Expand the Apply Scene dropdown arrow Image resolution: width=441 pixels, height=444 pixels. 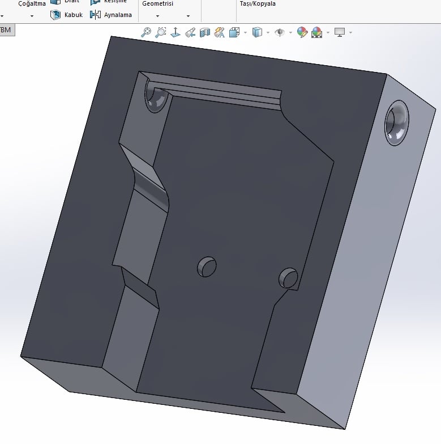tap(328, 32)
